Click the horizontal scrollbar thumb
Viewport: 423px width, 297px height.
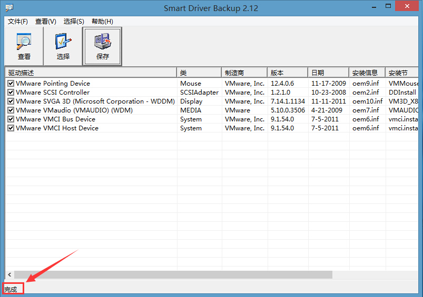(x=173, y=274)
